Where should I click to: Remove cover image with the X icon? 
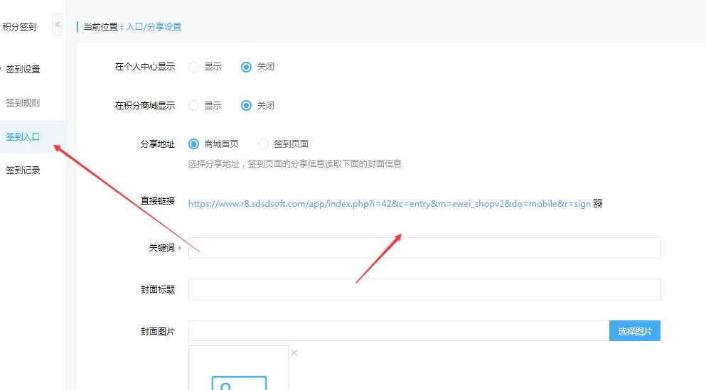click(294, 352)
